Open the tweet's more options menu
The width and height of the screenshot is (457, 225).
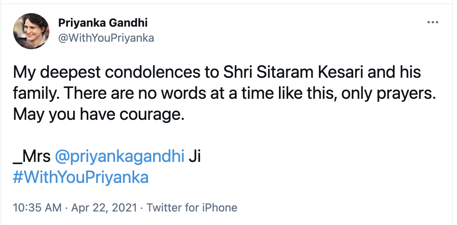pyautogui.click(x=432, y=23)
